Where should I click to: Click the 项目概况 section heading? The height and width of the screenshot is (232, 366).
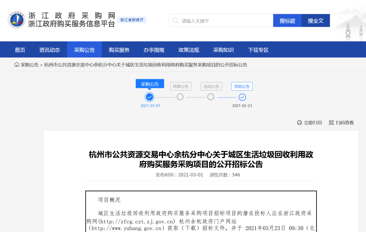click(x=109, y=200)
